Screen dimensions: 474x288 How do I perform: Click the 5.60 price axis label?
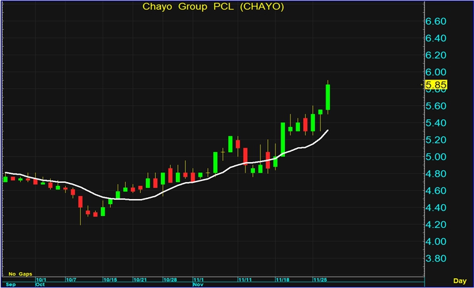coord(436,106)
